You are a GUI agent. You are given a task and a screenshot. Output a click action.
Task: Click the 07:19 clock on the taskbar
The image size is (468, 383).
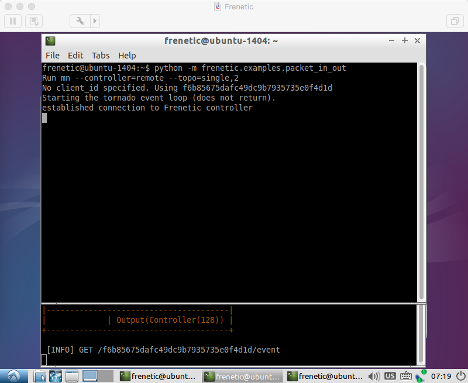[x=441, y=377]
